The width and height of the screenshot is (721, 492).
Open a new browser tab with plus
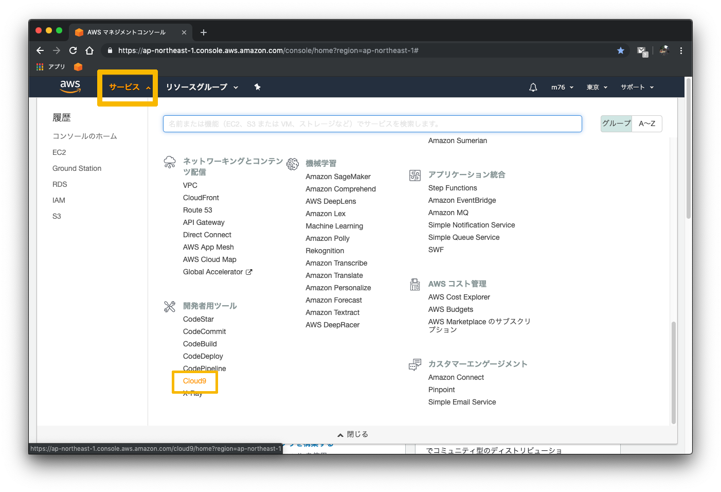coord(204,32)
